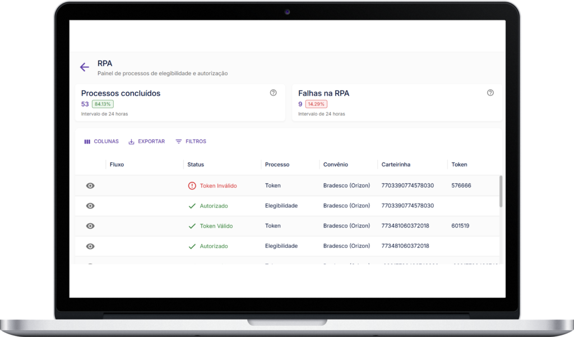This screenshot has height=337, width=574.
Task: View the last Autorizado row via eye icon
Action: coord(90,246)
